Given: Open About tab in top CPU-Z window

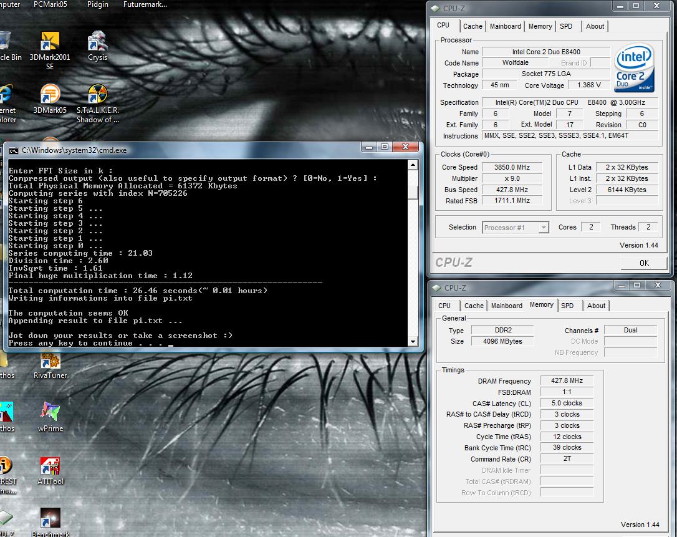Looking at the screenshot, I should click(595, 26).
